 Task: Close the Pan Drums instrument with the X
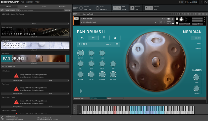tap(205, 18)
